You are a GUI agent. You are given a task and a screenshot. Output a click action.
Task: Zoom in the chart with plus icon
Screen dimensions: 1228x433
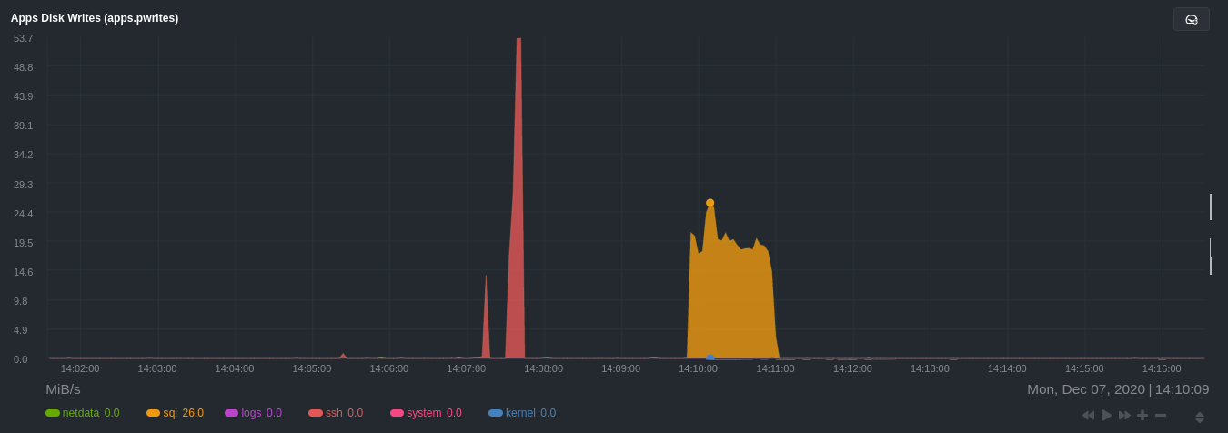(x=1142, y=415)
